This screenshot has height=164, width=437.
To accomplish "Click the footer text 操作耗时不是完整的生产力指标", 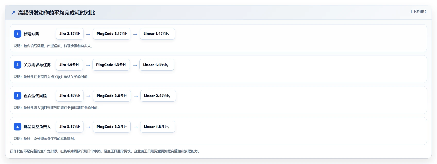I will [105, 151].
